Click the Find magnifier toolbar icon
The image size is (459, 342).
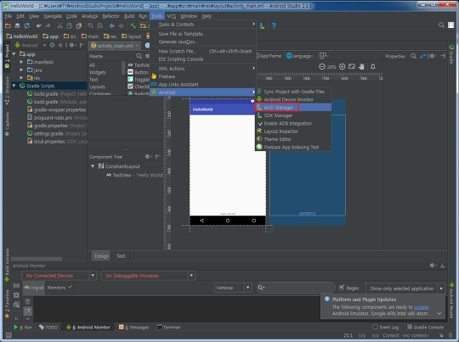click(x=91, y=25)
